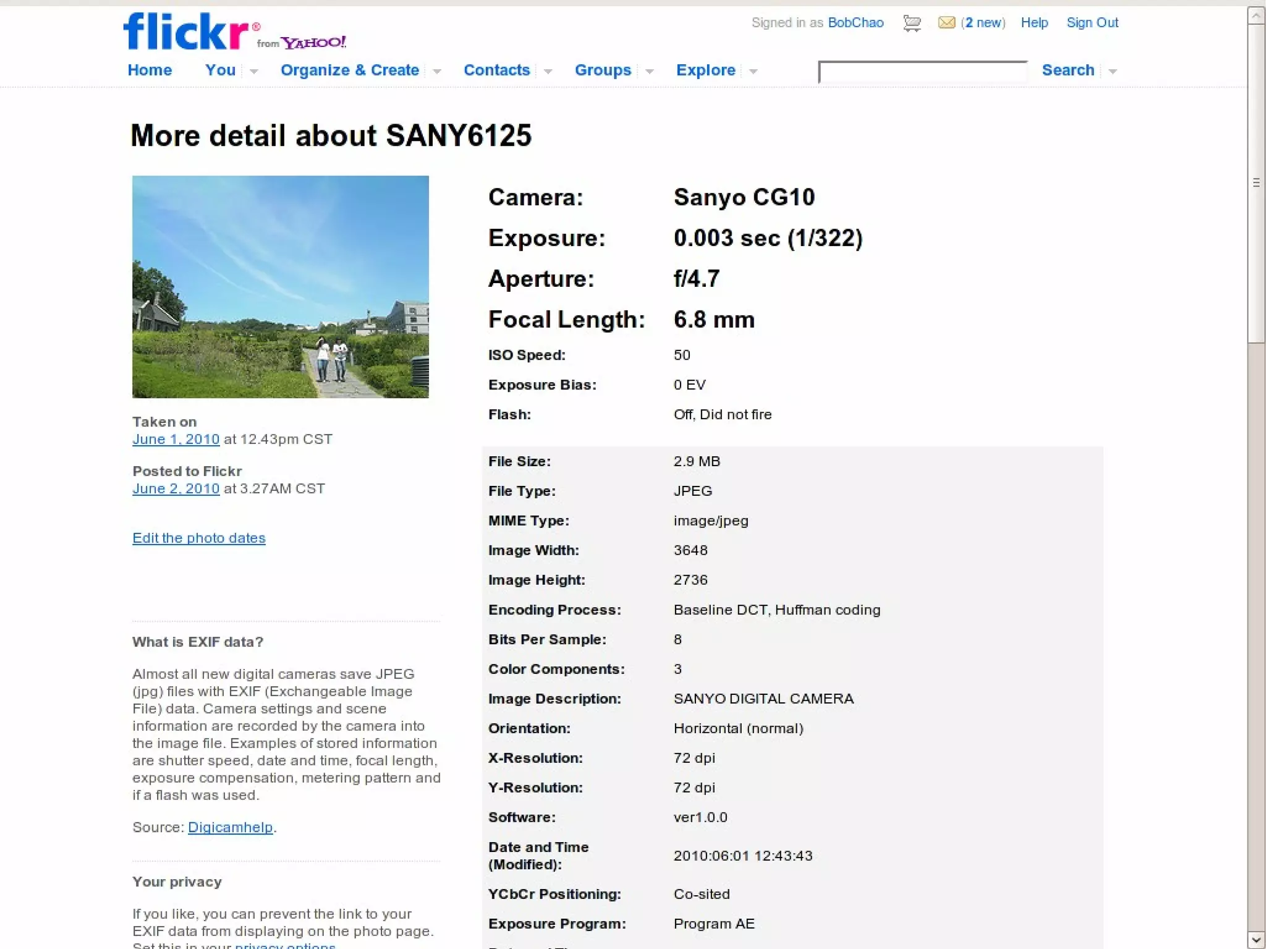Open the SANY6125 photo thumbnail
The height and width of the screenshot is (949, 1266).
280,286
